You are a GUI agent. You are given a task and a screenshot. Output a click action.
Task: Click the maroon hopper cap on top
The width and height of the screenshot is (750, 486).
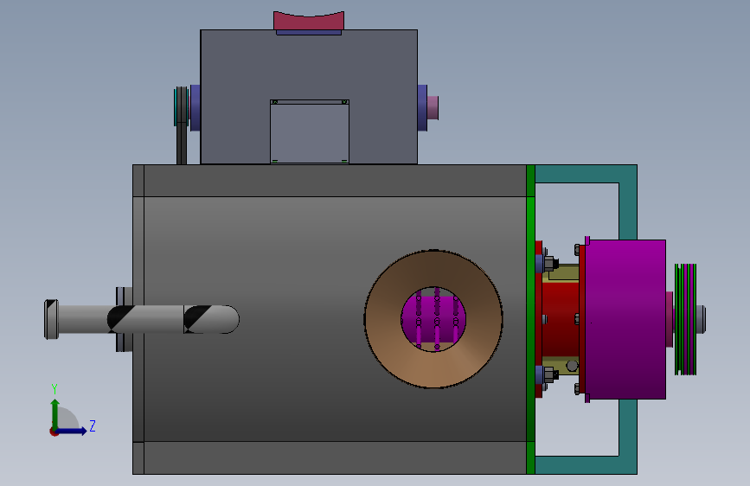coord(309,21)
